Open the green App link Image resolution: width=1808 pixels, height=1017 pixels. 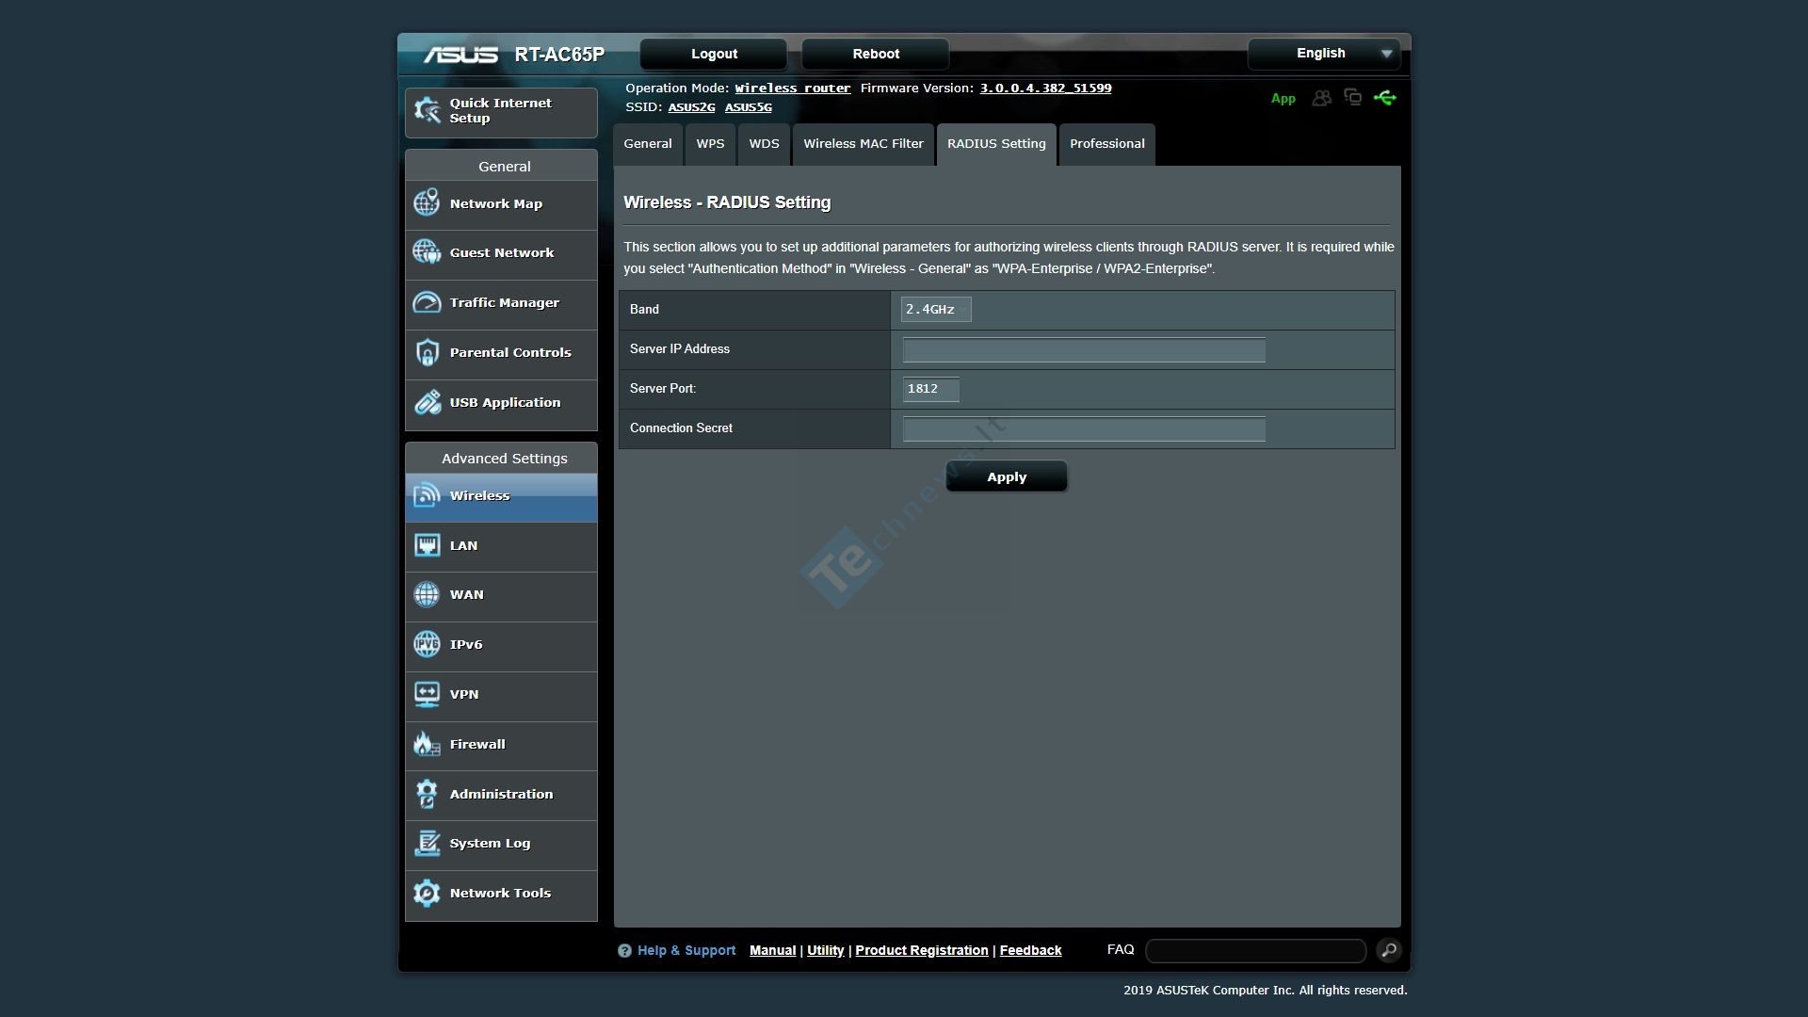pos(1283,99)
